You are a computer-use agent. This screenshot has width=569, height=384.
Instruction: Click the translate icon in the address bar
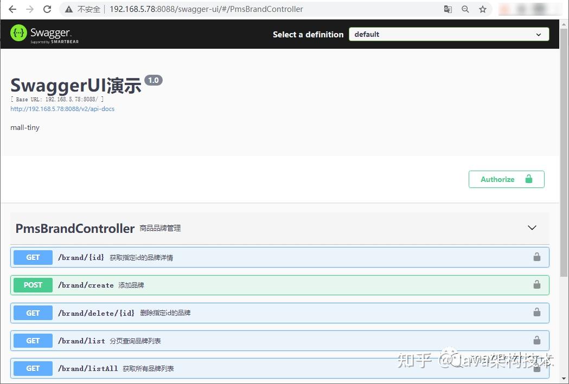point(447,9)
